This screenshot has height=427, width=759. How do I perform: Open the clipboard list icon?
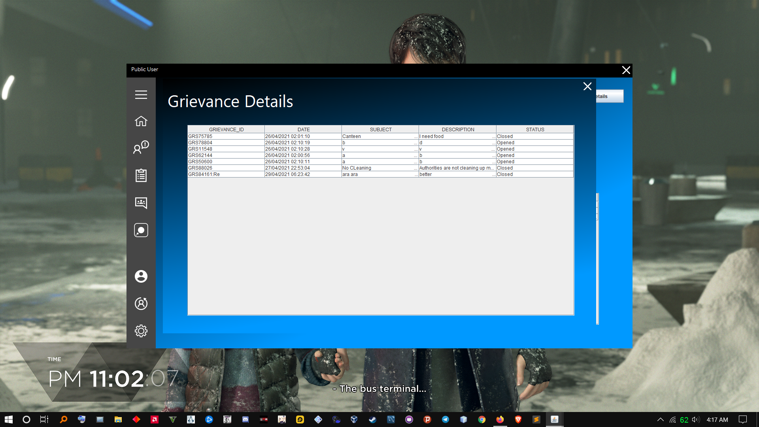coord(141,175)
